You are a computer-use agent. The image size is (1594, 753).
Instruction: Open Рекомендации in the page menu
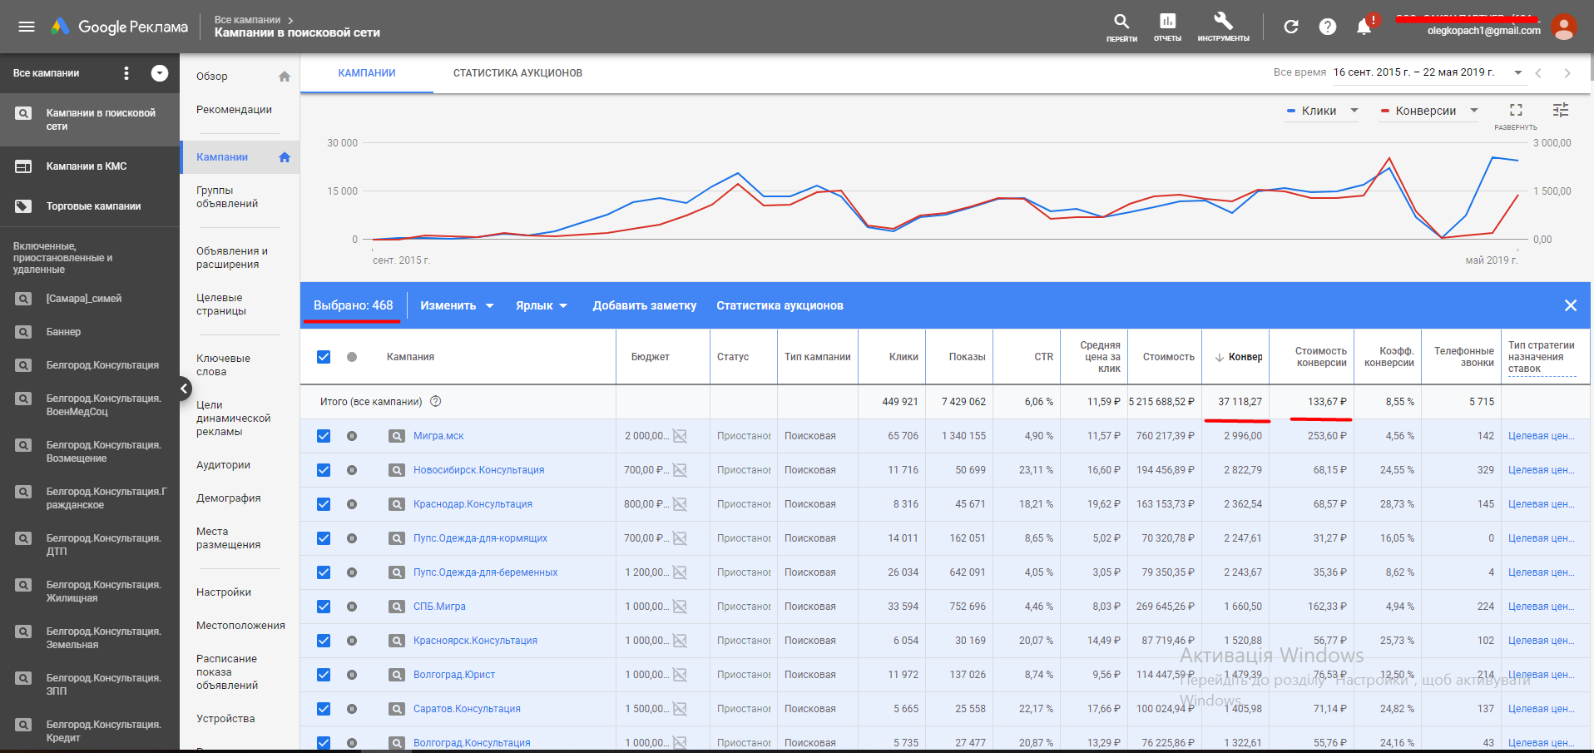(x=235, y=110)
